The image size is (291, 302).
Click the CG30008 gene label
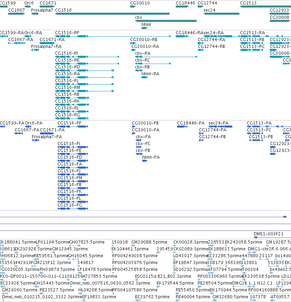click(279, 17)
